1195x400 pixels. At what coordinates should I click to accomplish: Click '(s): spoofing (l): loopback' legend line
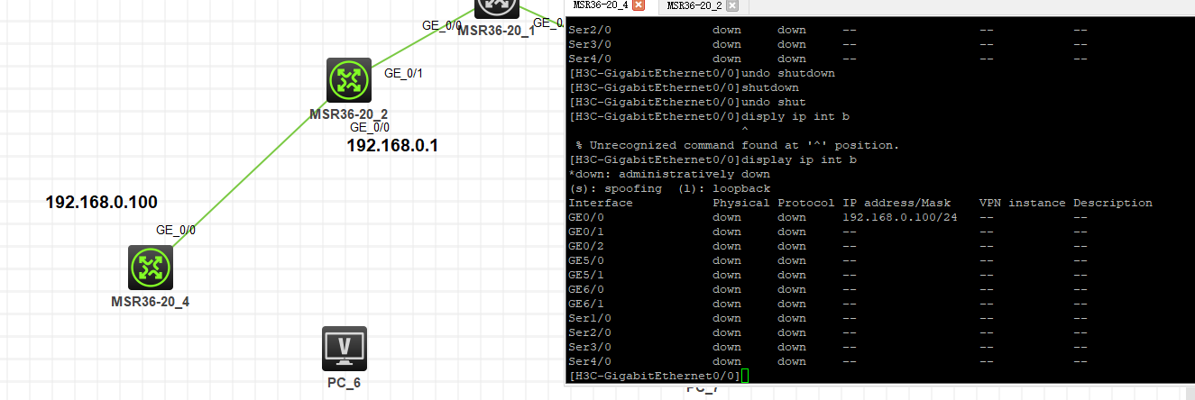[x=669, y=188]
